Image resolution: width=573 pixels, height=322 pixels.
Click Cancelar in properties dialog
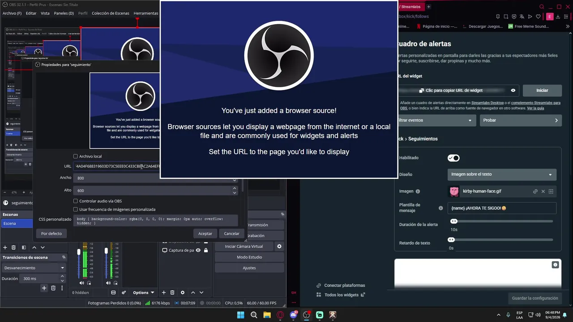[x=231, y=233]
